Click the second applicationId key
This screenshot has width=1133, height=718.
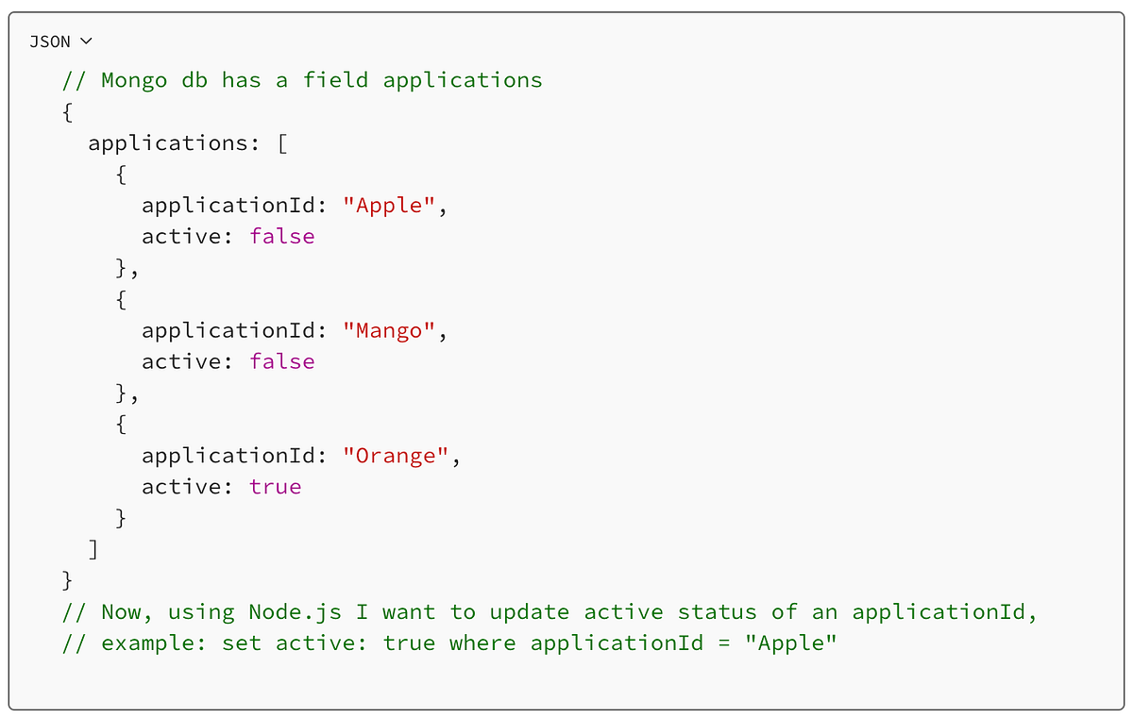pyautogui.click(x=228, y=330)
